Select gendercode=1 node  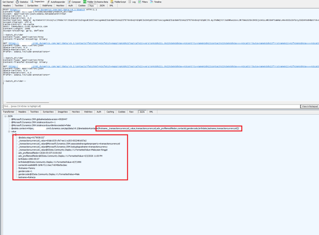click(x=26, y=171)
